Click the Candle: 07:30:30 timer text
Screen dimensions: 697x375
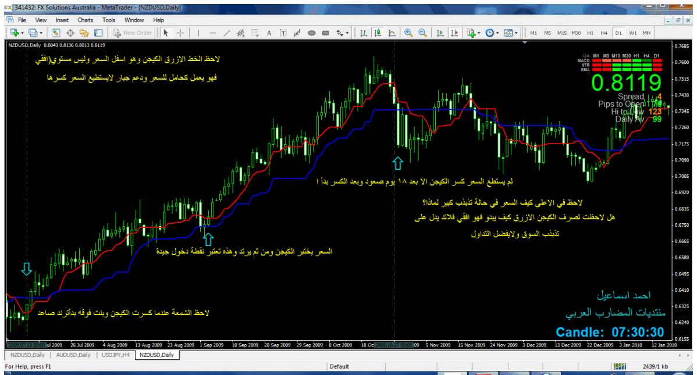pos(610,332)
